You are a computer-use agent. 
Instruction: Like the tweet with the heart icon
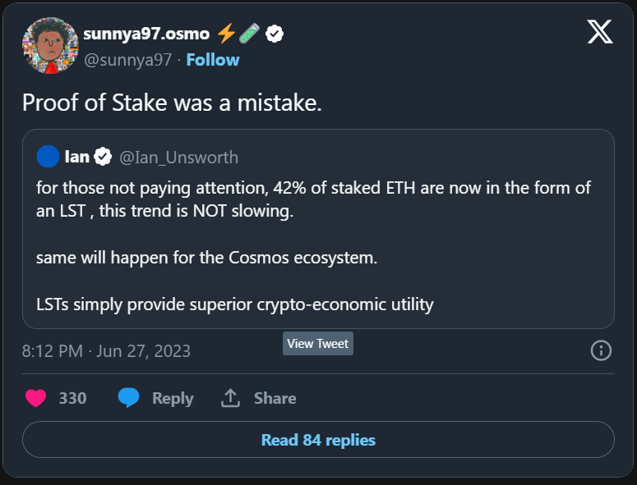[35, 398]
